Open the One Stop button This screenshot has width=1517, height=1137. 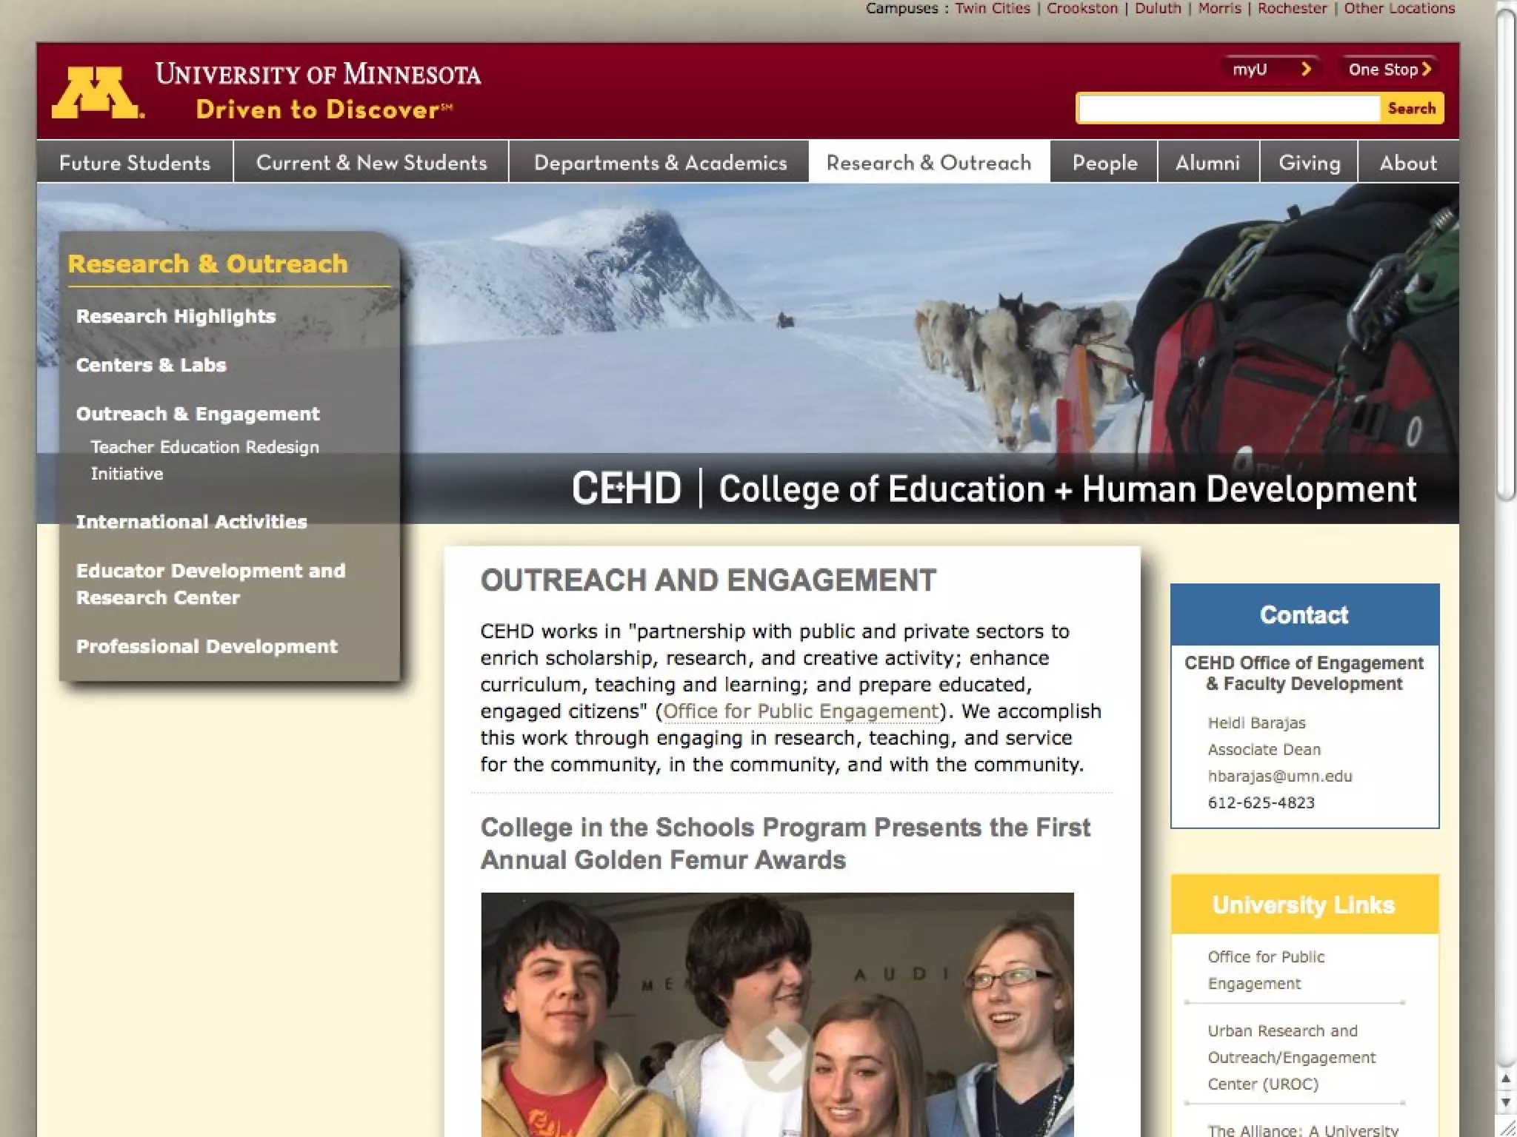coord(1389,70)
